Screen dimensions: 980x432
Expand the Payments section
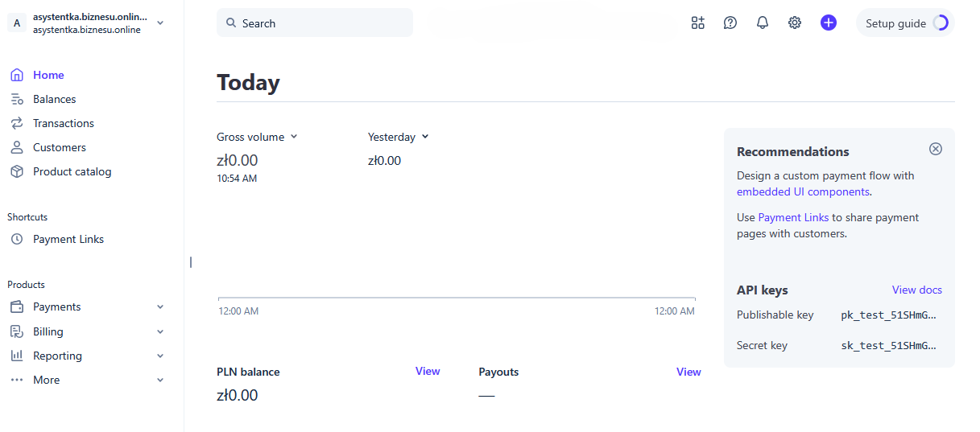pyautogui.click(x=160, y=307)
